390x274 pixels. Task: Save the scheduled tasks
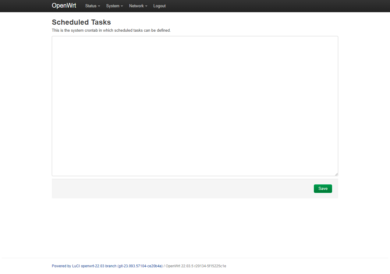point(323,189)
